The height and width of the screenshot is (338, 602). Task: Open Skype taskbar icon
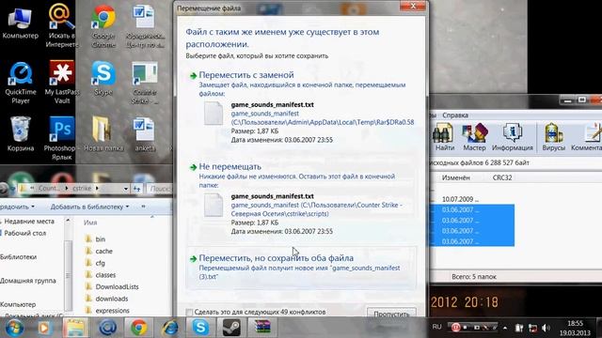[200, 328]
